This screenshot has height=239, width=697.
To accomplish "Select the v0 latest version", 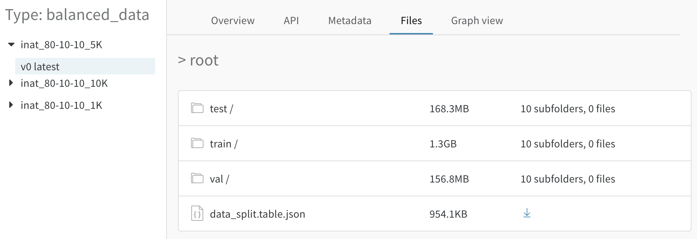I will tap(85, 66).
